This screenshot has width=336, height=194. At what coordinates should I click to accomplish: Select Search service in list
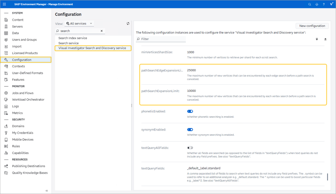(68, 43)
